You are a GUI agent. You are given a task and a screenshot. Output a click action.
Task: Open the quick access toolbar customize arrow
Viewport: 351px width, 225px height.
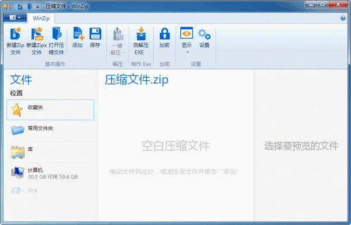click(37, 6)
